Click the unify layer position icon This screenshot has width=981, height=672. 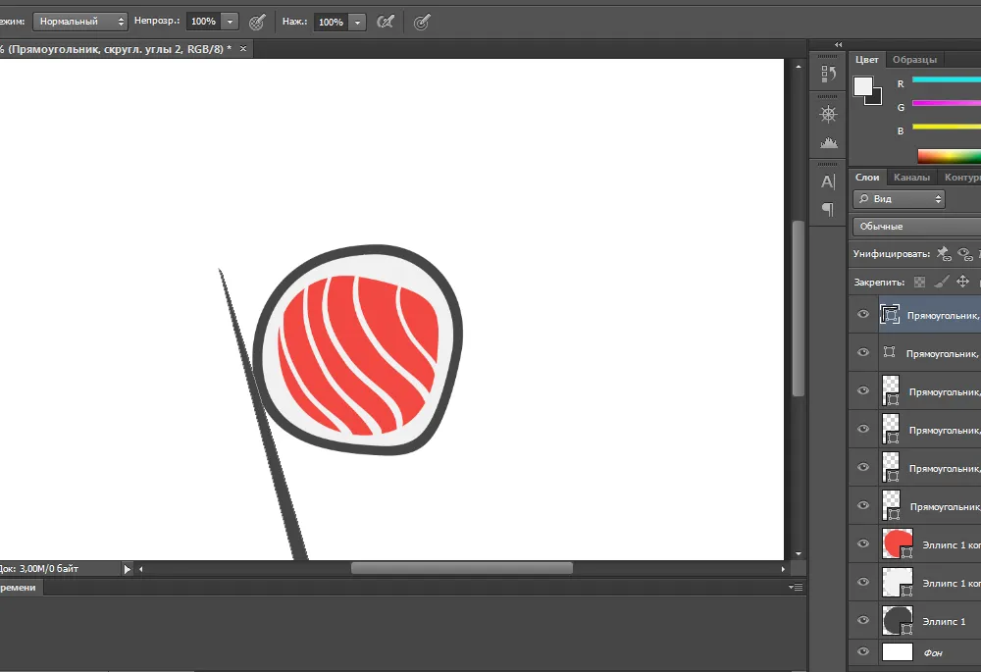(x=944, y=253)
